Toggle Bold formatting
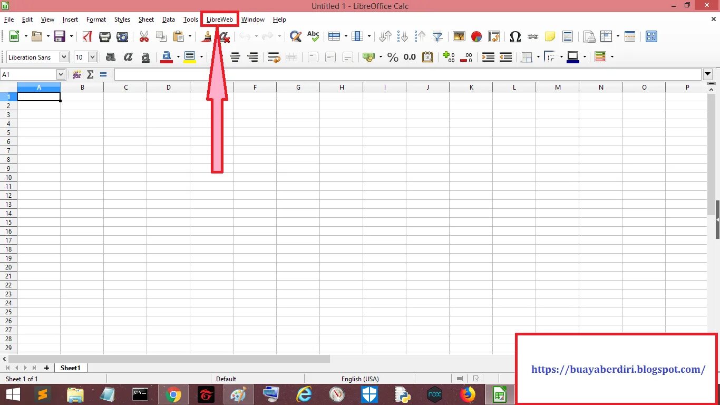Screen dimensions: 720x405 pos(111,57)
